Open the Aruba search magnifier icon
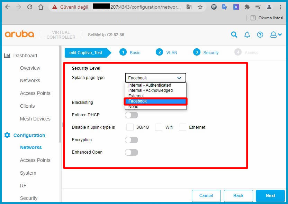Screen dimensions: 288x204 tap(234, 35)
